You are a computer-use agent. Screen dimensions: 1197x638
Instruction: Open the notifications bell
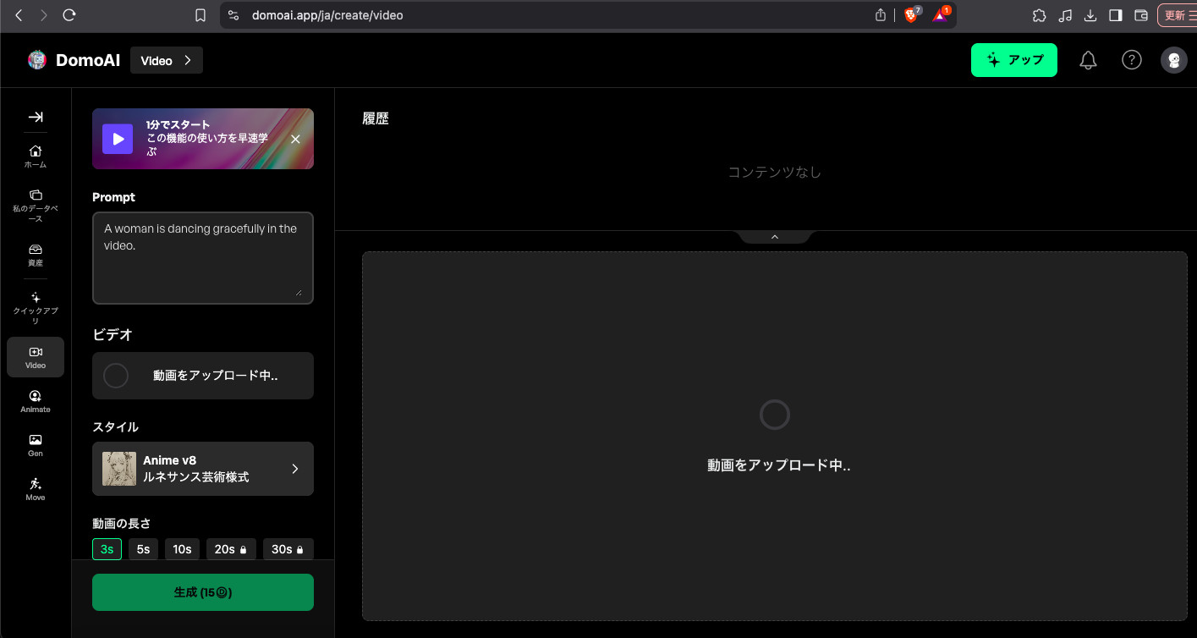pos(1089,60)
